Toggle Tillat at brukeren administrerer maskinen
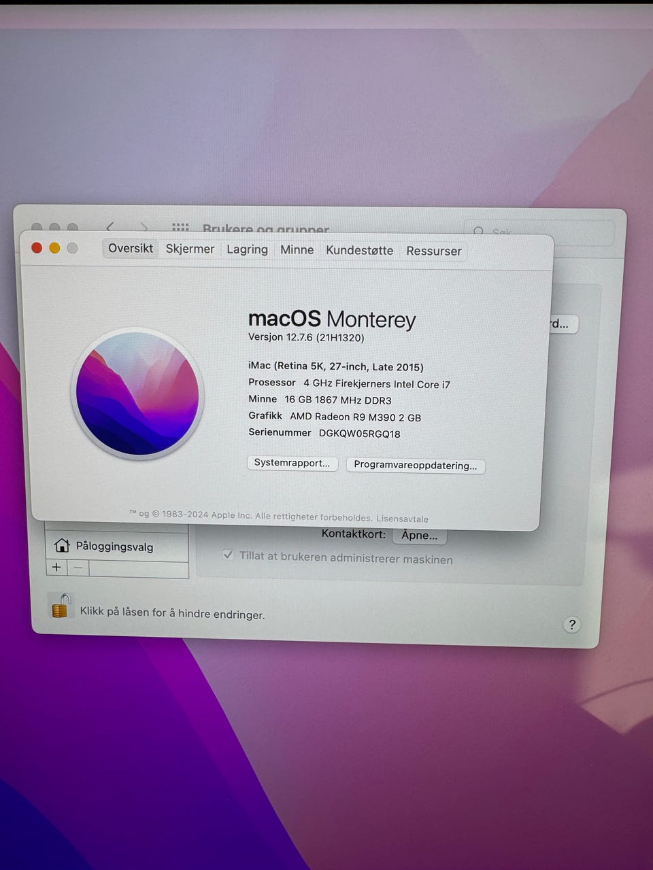Image resolution: width=653 pixels, height=870 pixels. coord(229,555)
